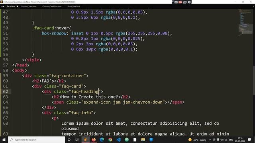
Task: Click line number 50 in the gutter
Action: (5, 28)
